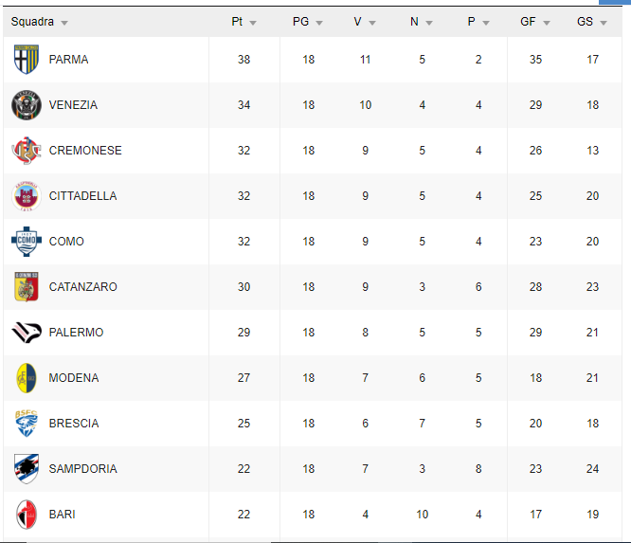Click the Sampdoria shield crest
The height and width of the screenshot is (543, 631).
(x=27, y=469)
